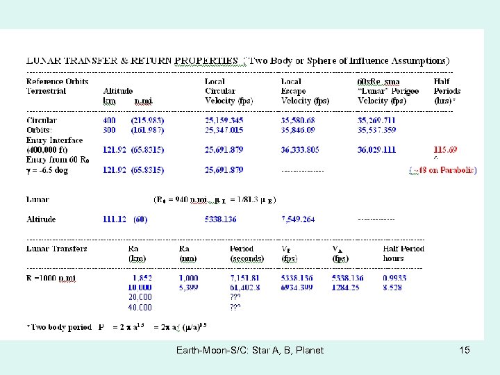Click the 'Local Circular Velocity (fps)' column header
The image size is (500, 375).
click(x=229, y=91)
